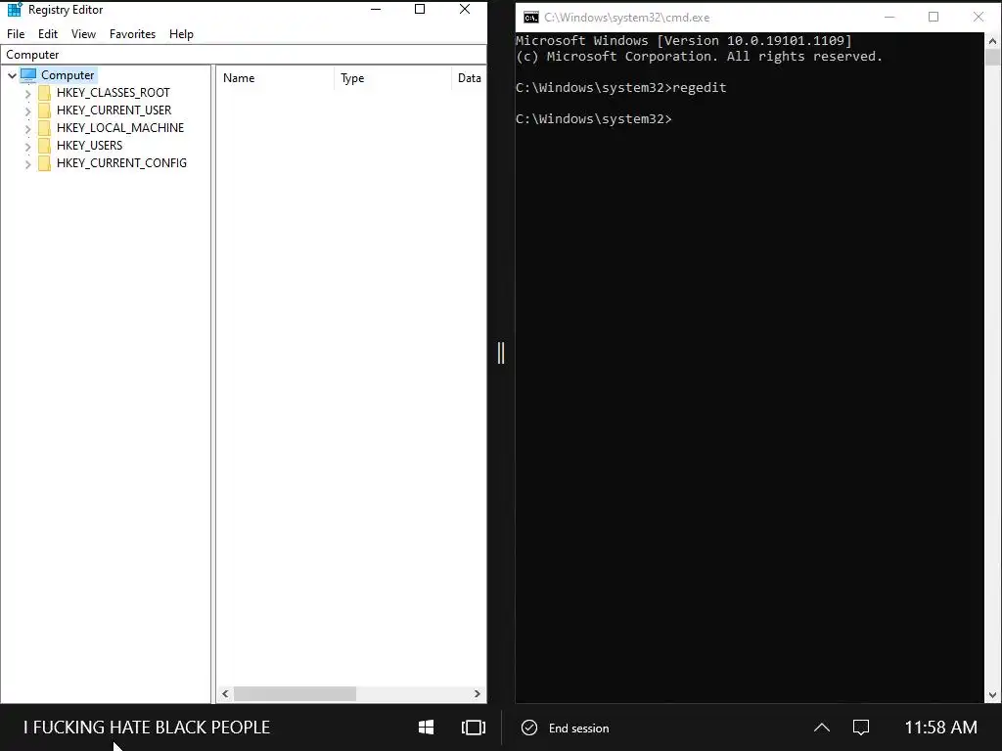Click the up arrow of cmd vertical scrollbar
The width and height of the screenshot is (1002, 751).
click(992, 41)
